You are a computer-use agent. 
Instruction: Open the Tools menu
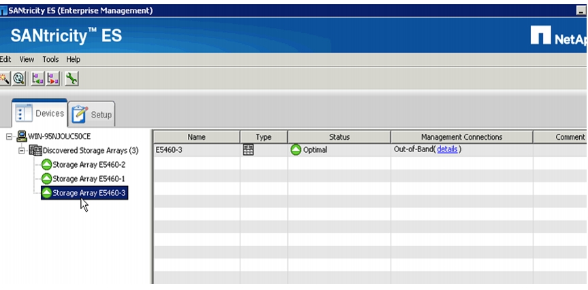[50, 59]
